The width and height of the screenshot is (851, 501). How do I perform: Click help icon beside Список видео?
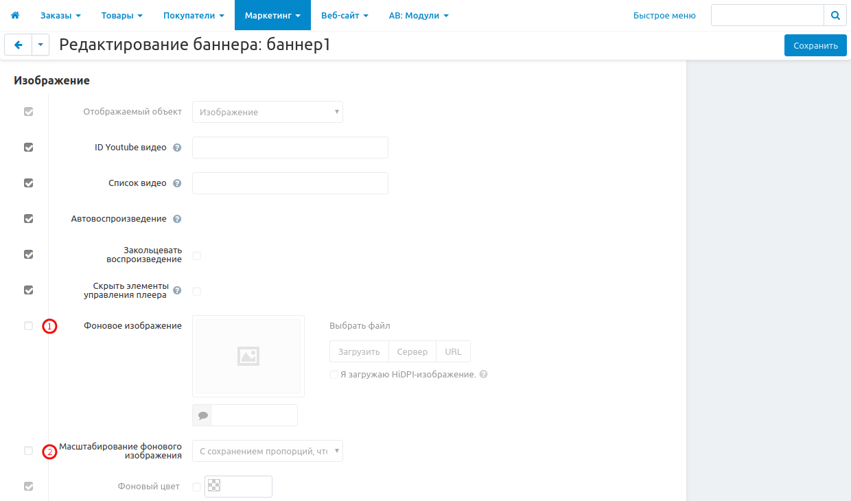(x=177, y=183)
